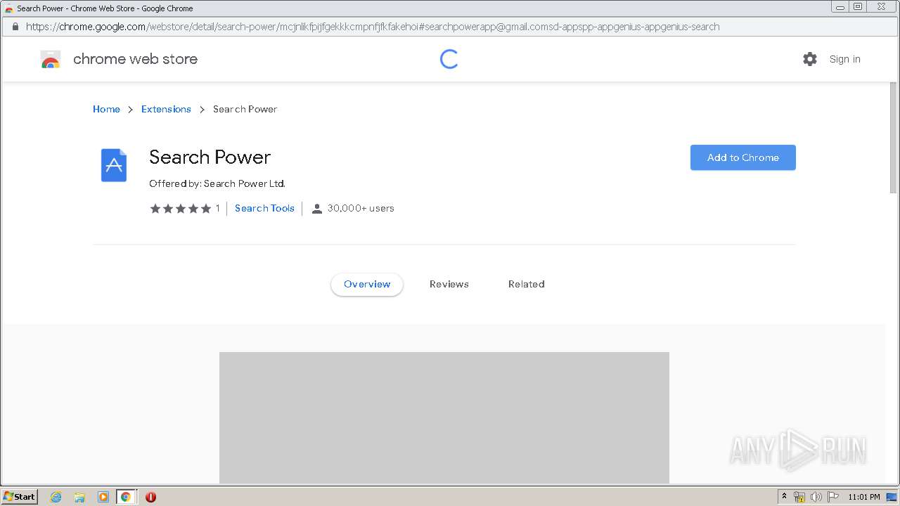Image resolution: width=900 pixels, height=506 pixels.
Task: Switch to the Reviews tab
Action: tap(449, 284)
